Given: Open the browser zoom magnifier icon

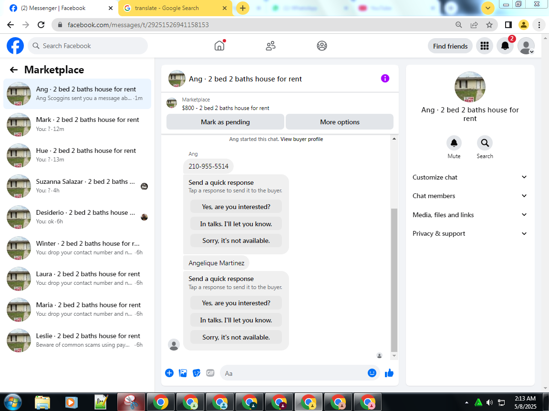Looking at the screenshot, I should pyautogui.click(x=459, y=25).
